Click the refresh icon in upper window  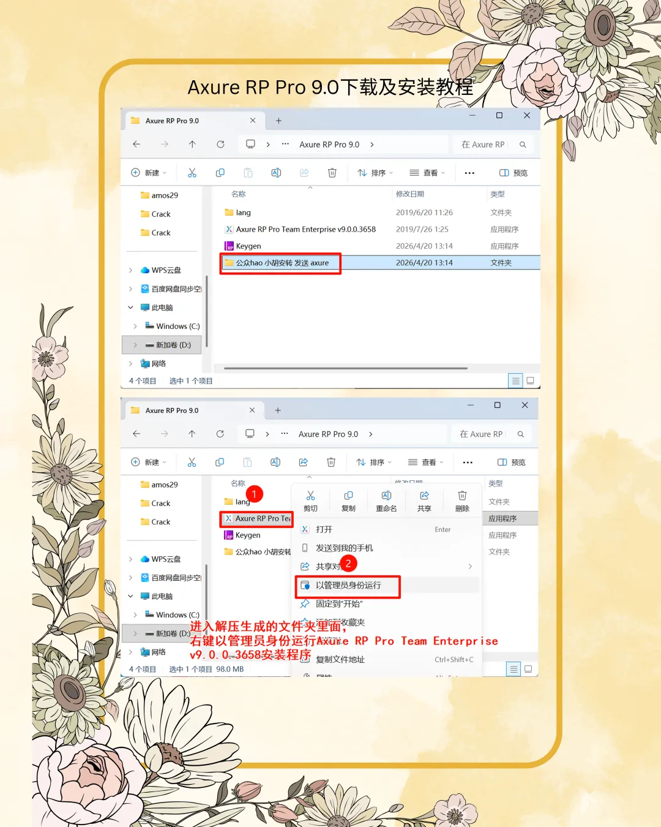pyautogui.click(x=220, y=144)
